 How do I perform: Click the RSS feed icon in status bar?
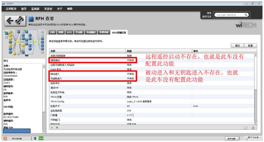point(5,138)
